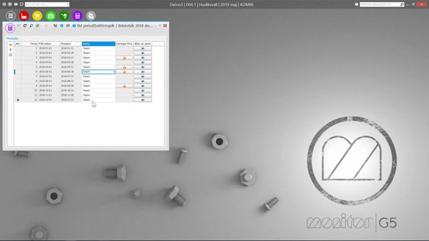Click the refresh icon in window toolbar
Screen dimensions: 429x241
25,25
